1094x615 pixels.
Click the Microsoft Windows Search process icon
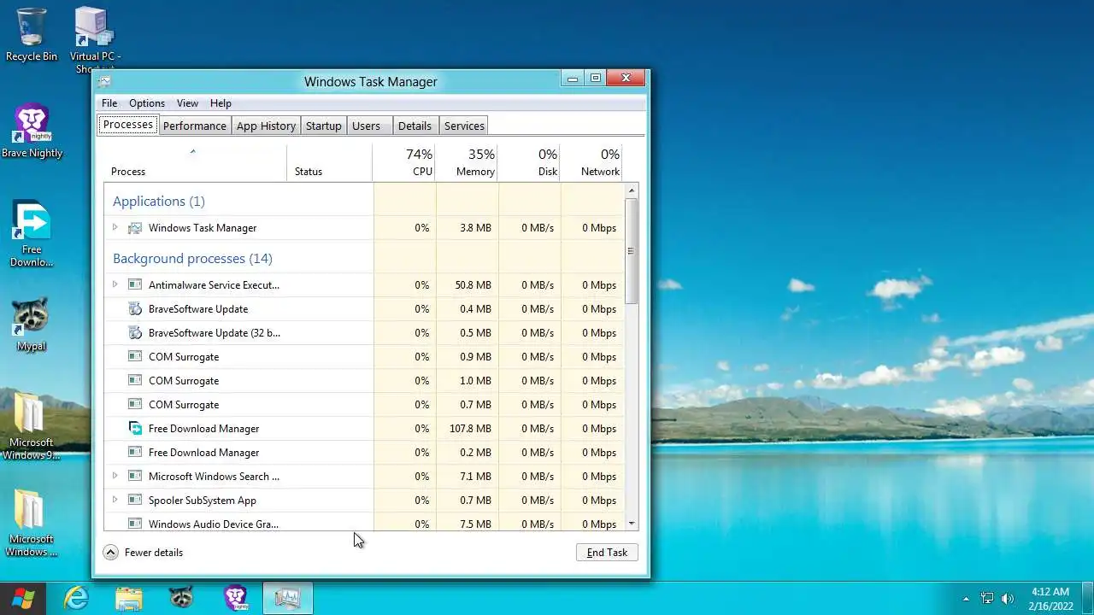pos(134,477)
